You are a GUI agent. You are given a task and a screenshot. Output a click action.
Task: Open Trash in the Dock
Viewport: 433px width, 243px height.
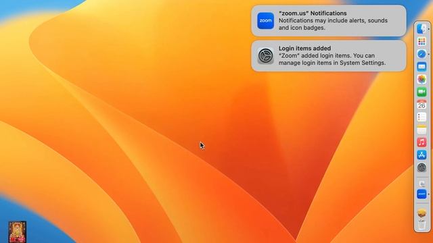pyautogui.click(x=421, y=225)
